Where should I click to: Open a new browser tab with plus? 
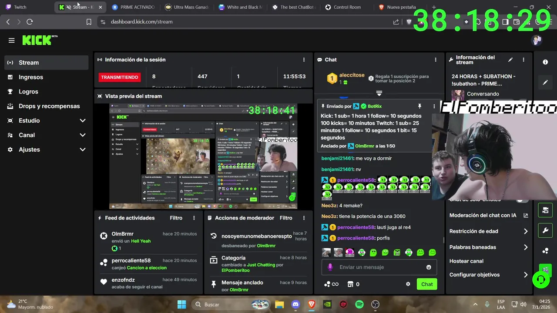[x=433, y=7]
